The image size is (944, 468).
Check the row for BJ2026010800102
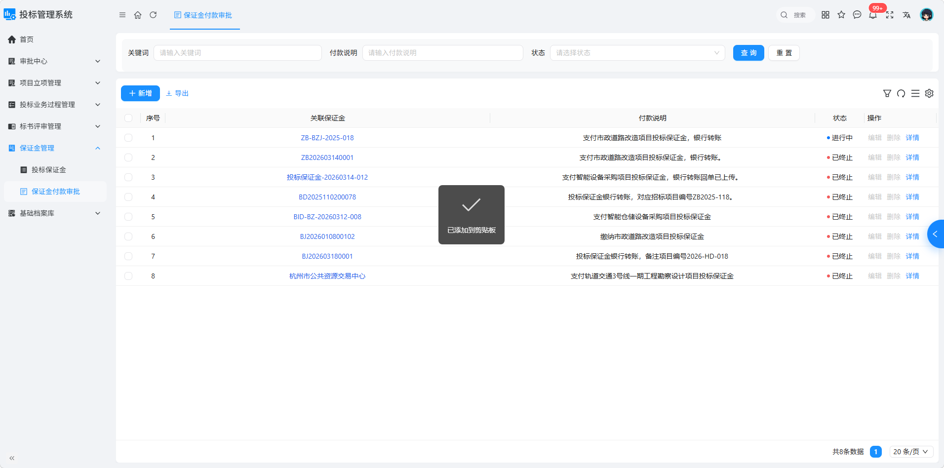(128, 236)
